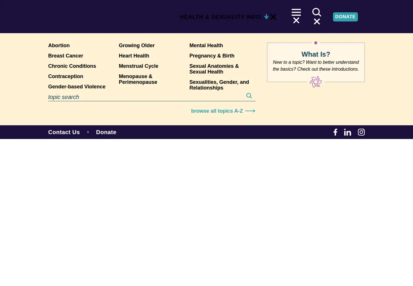Open Sexual Anatomies & Sexual Health

tap(214, 69)
